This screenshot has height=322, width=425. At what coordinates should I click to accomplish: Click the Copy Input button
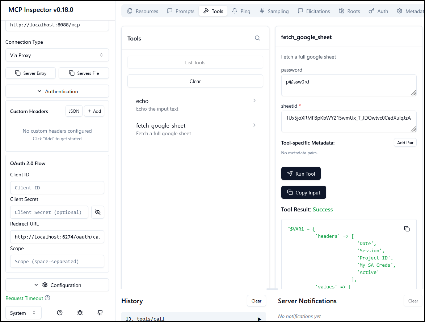[x=303, y=193]
